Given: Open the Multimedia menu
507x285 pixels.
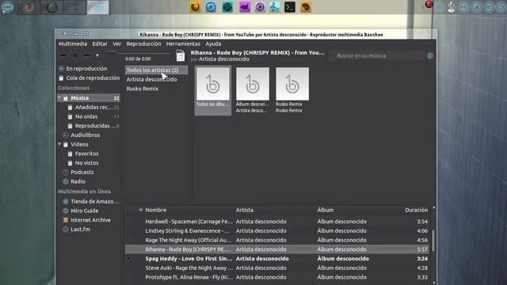Looking at the screenshot, I should coord(73,44).
